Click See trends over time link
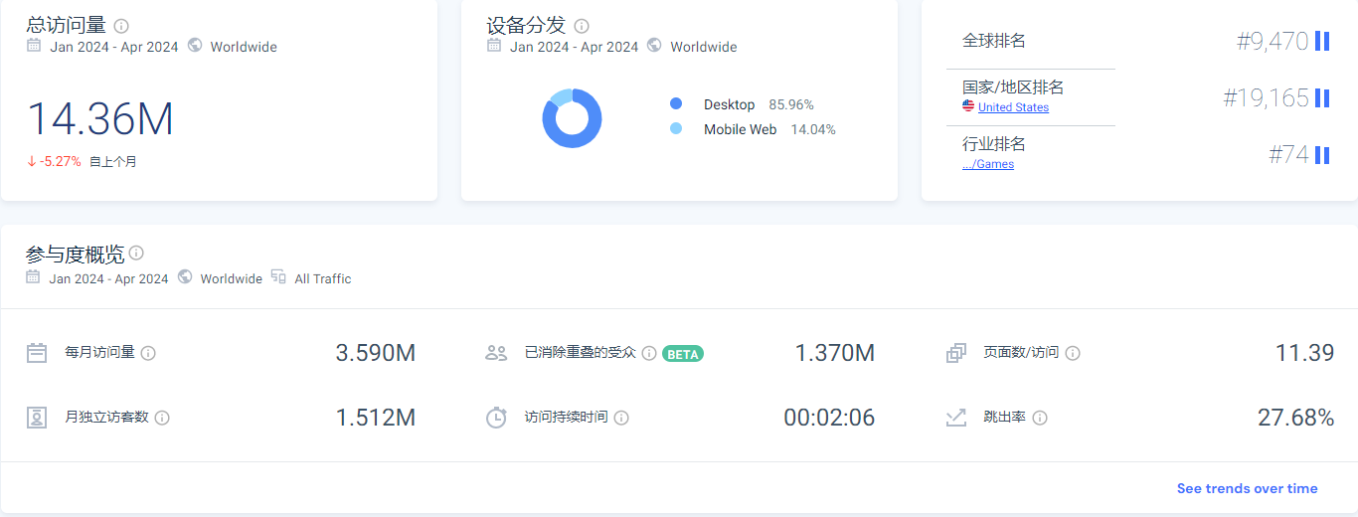 (1247, 488)
